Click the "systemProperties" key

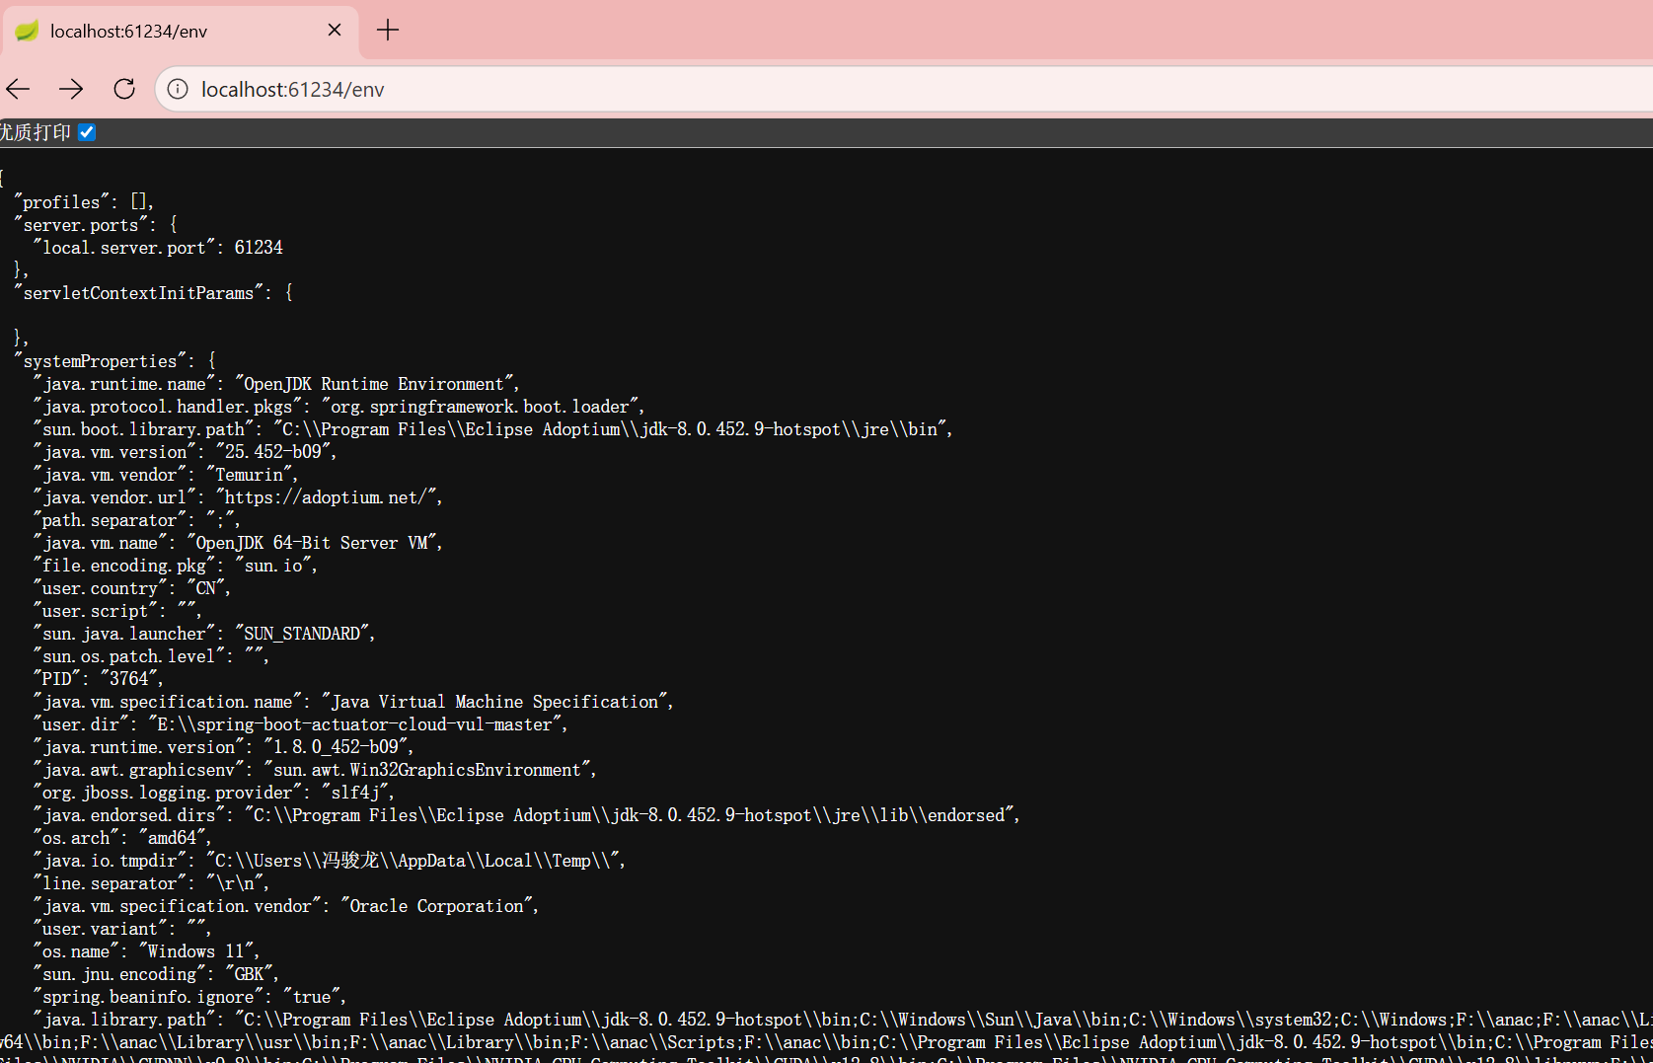pos(101,361)
